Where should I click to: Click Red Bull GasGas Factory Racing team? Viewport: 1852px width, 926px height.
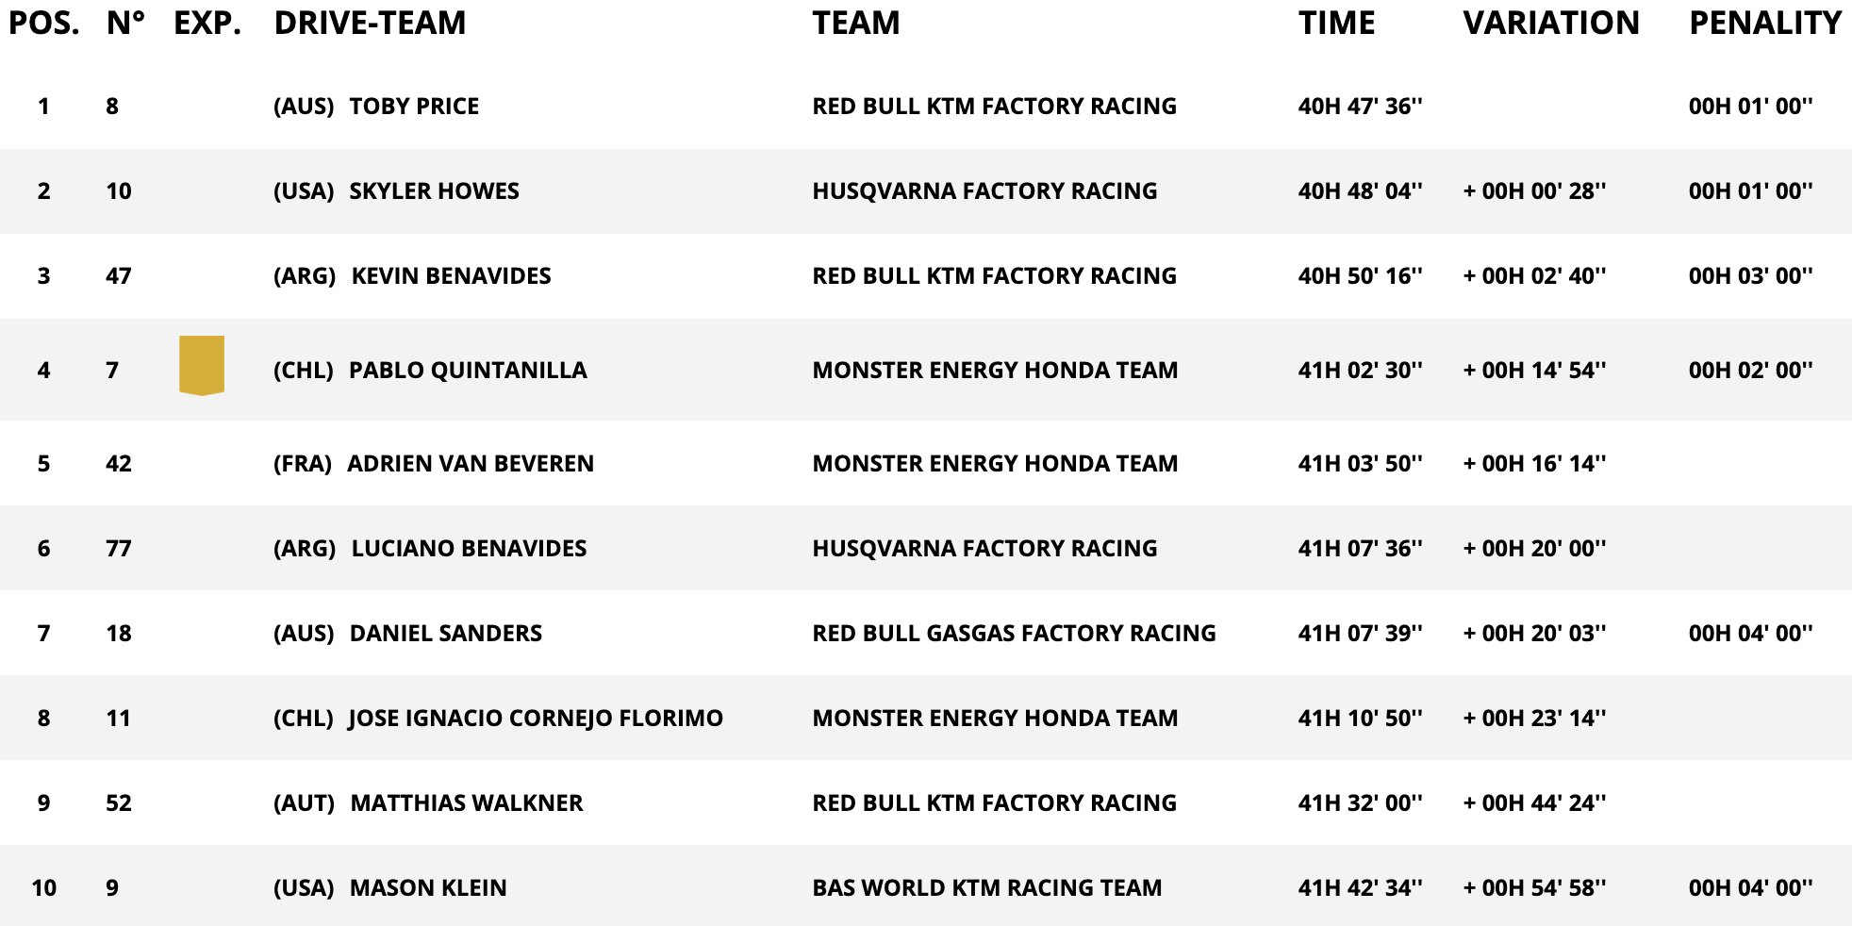(1014, 634)
